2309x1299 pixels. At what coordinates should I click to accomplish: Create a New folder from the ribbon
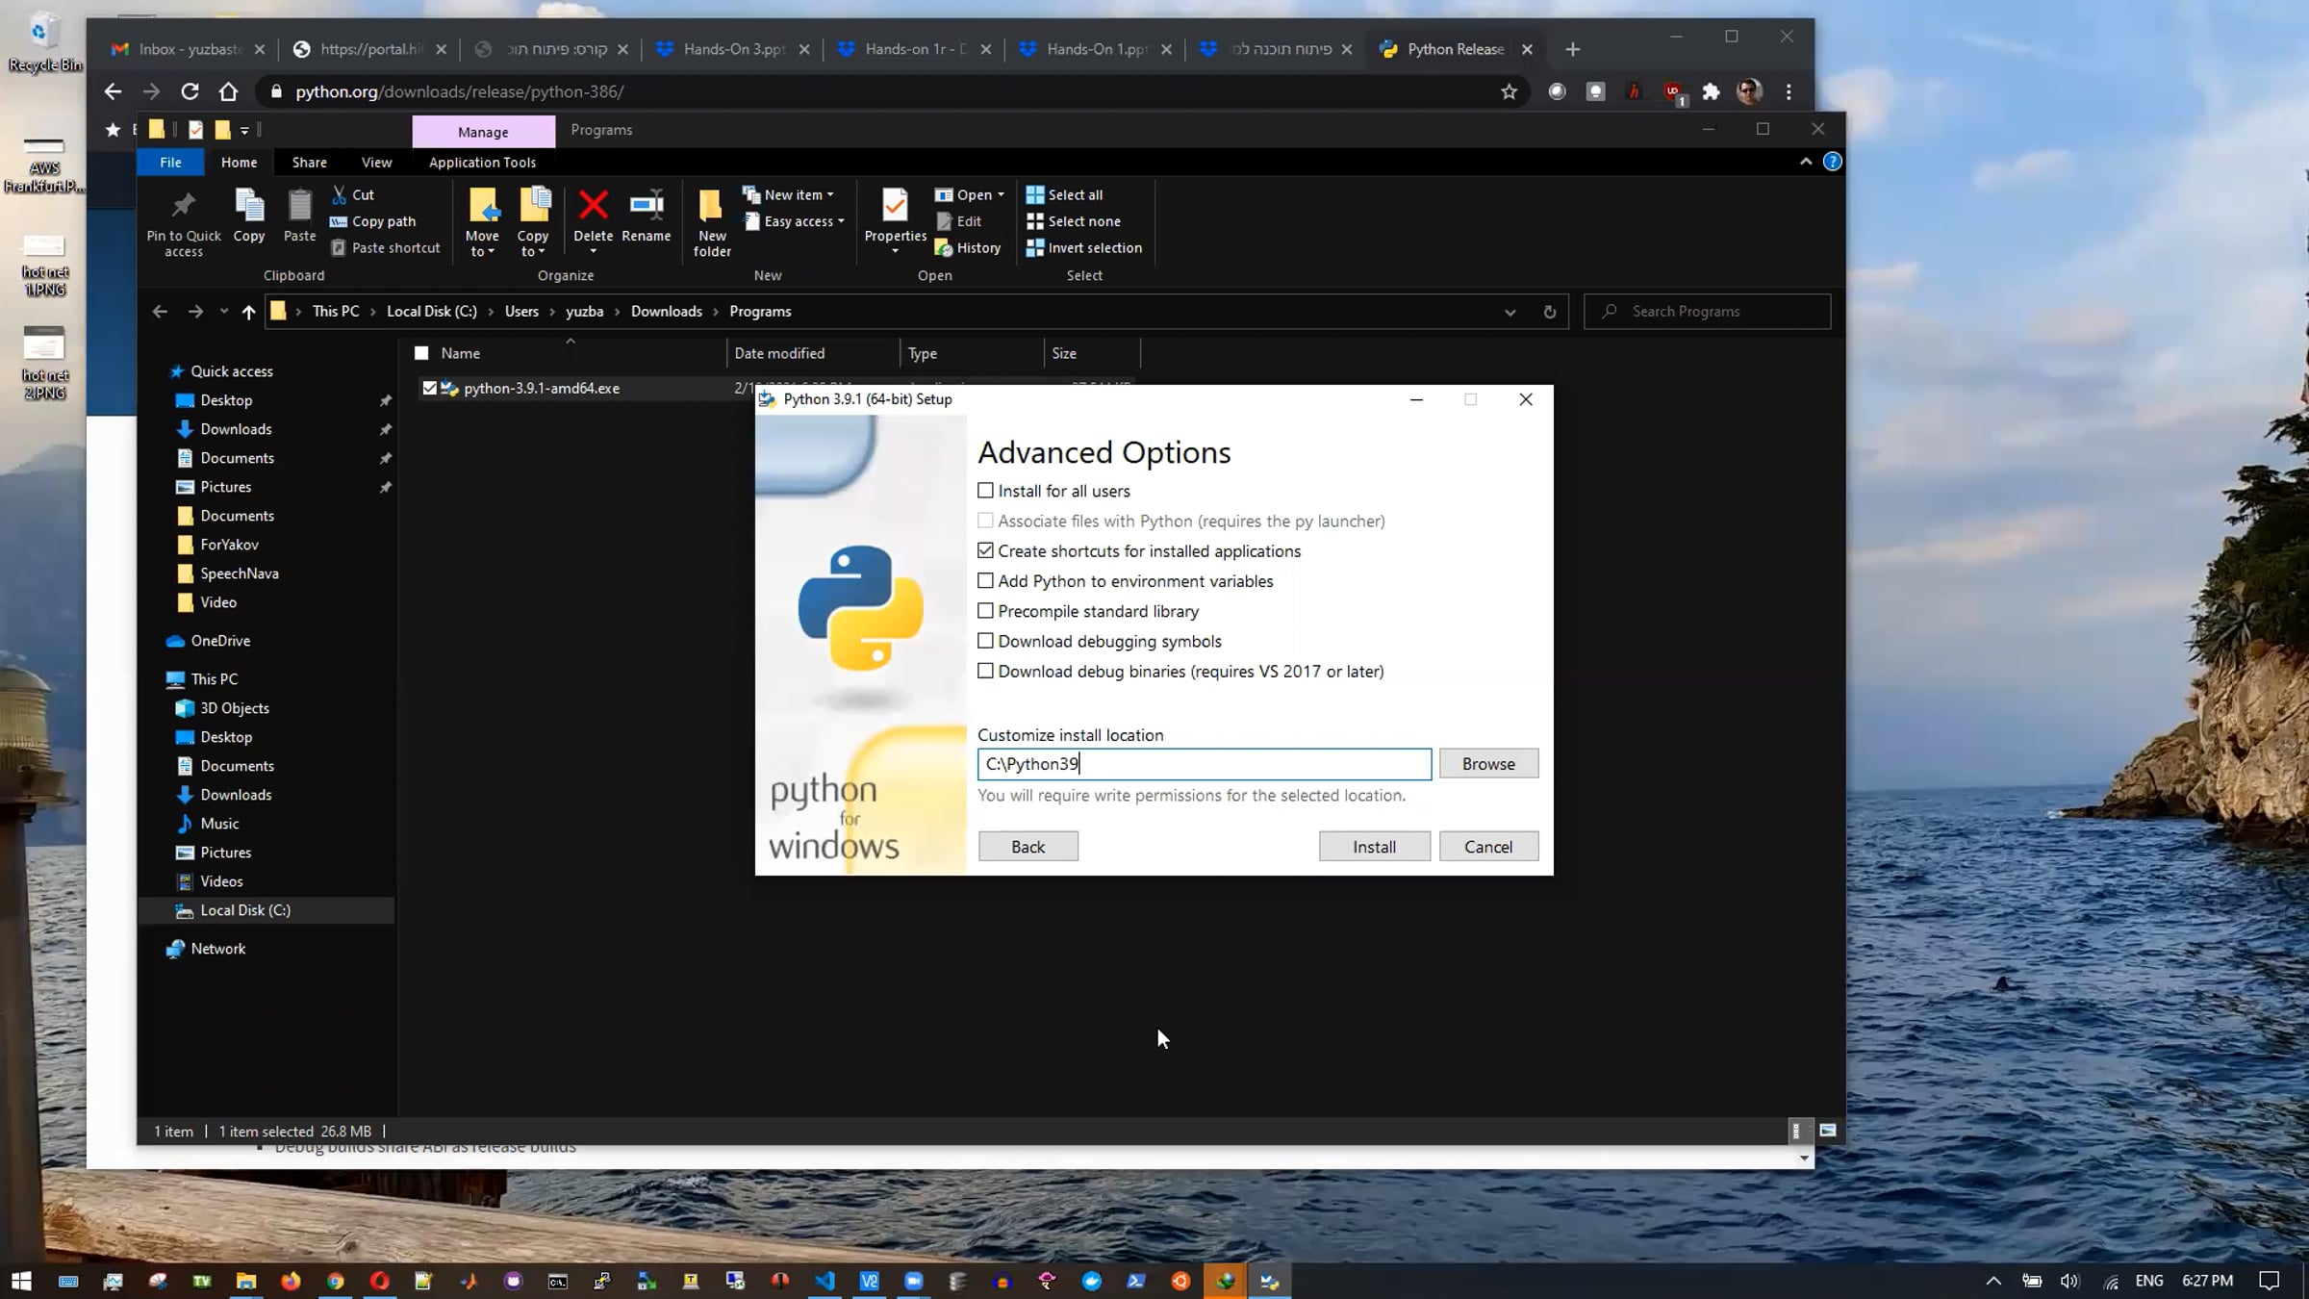coord(712,223)
